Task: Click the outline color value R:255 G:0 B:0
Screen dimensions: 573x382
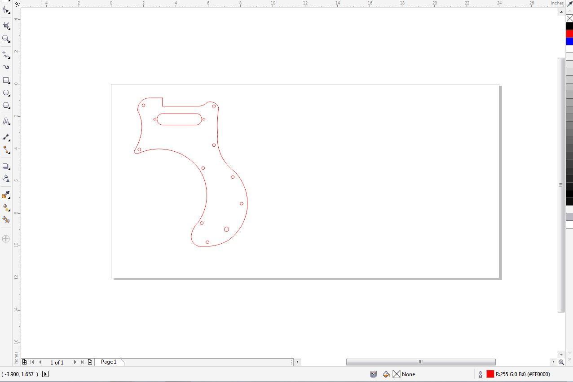Action: [523, 374]
